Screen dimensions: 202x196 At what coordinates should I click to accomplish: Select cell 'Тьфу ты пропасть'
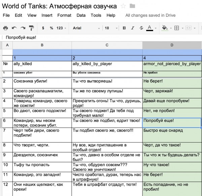(42, 167)
